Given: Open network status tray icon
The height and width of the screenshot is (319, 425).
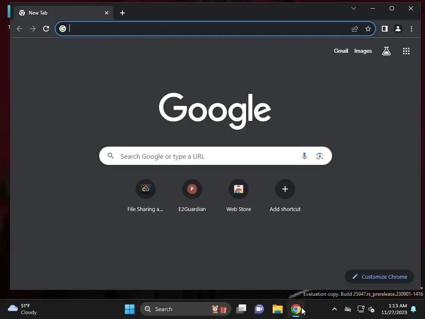Looking at the screenshot, I should click(x=361, y=309).
